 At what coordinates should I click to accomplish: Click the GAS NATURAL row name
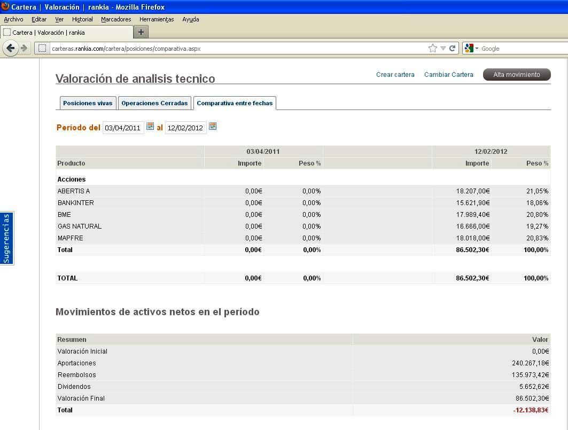tap(79, 226)
